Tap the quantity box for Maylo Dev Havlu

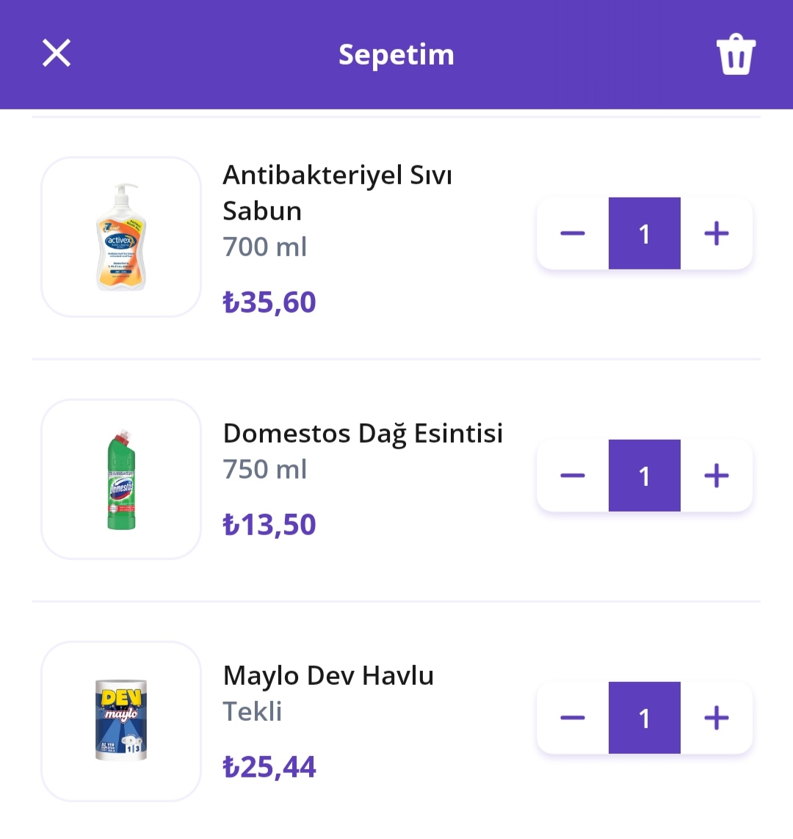pos(644,718)
